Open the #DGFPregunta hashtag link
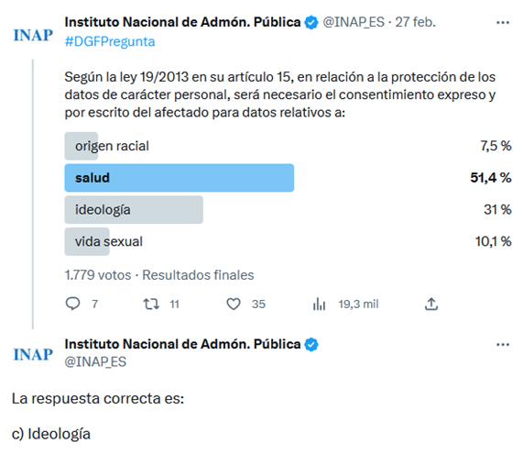The height and width of the screenshot is (454, 523). pyautogui.click(x=110, y=42)
